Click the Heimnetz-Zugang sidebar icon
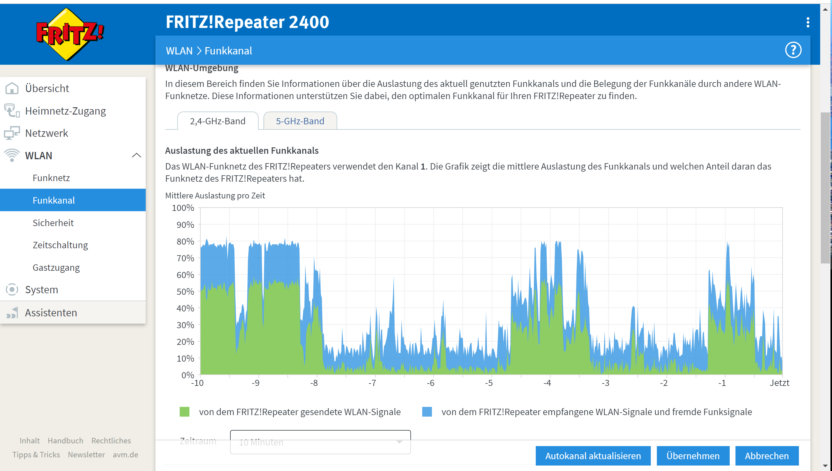Image resolution: width=832 pixels, height=471 pixels. 12,111
